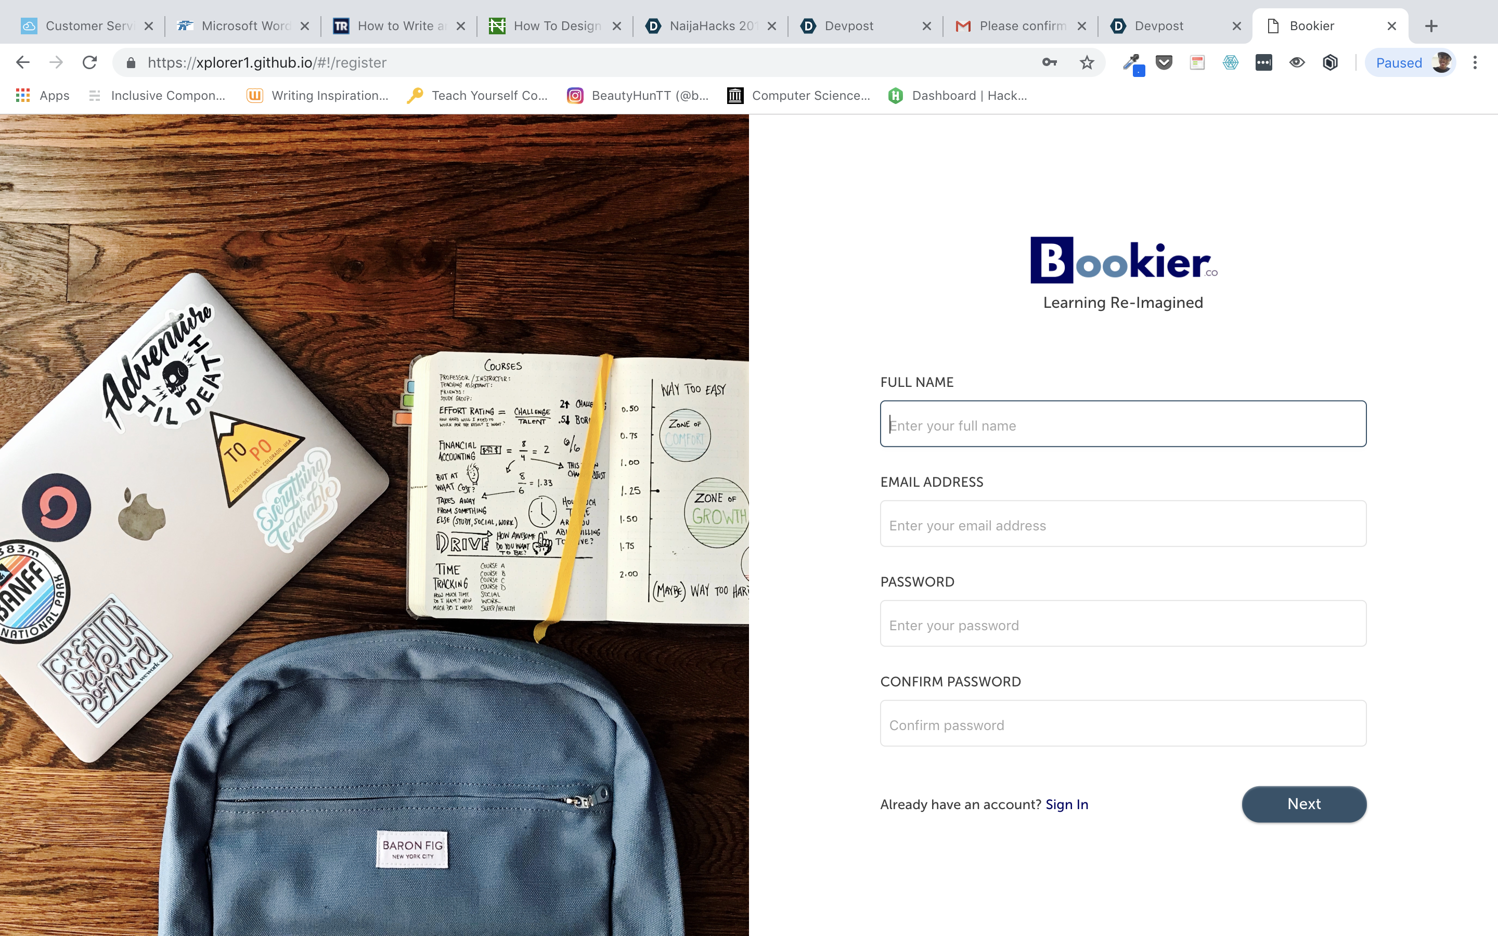Open the Dashboard | Hack... bookmark

click(958, 95)
